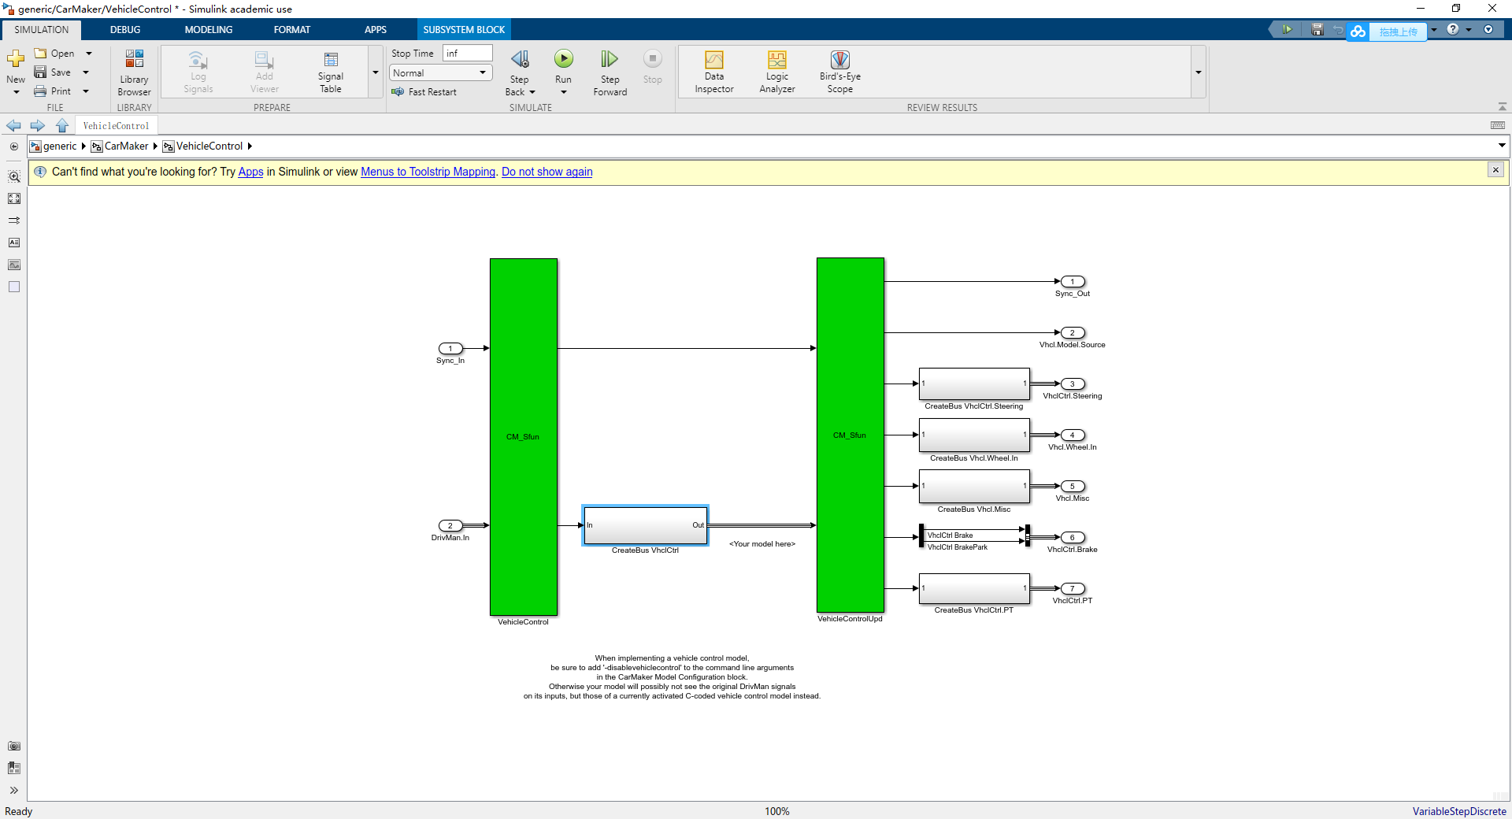Switch to the DEBUG tab
This screenshot has width=1512, height=819.
click(x=125, y=30)
